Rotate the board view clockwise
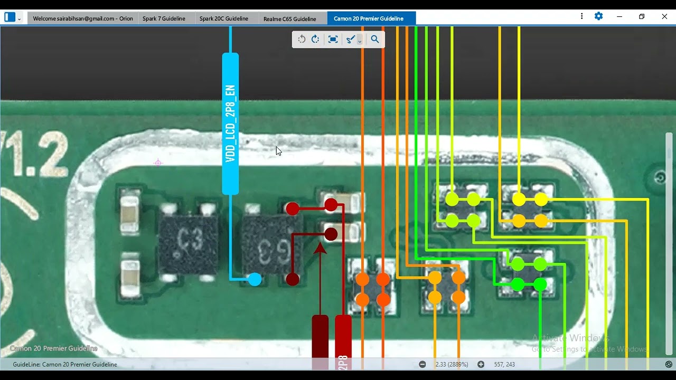676x380 pixels. 315,39
